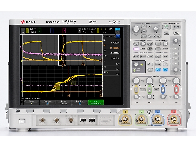
Task: Tap the blue display icon at top right of screen
Action: pos(118,29)
